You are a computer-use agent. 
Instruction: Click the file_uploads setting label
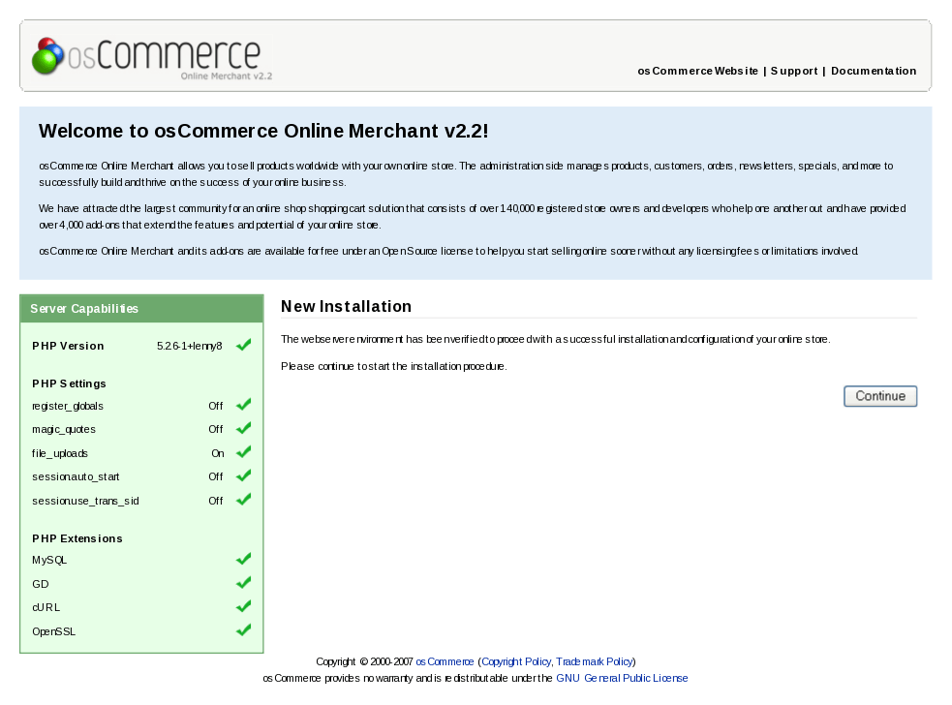[59, 453]
